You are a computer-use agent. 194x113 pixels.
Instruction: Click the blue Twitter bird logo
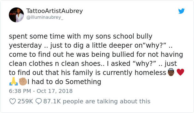click(x=181, y=11)
